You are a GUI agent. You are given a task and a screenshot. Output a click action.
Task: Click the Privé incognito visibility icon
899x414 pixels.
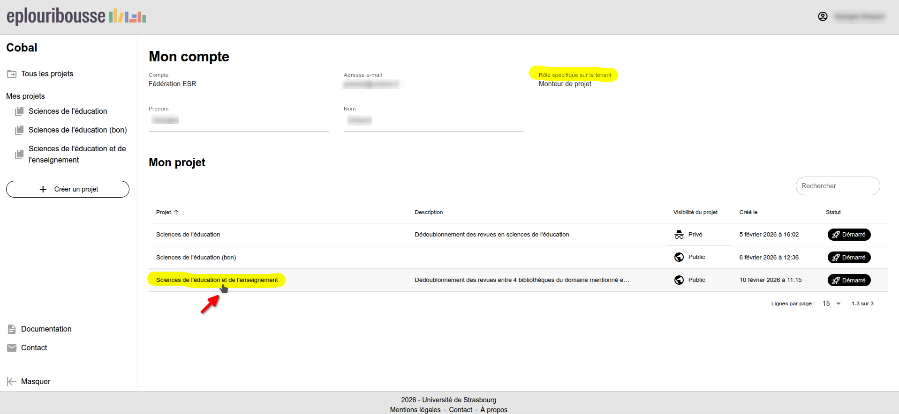679,235
